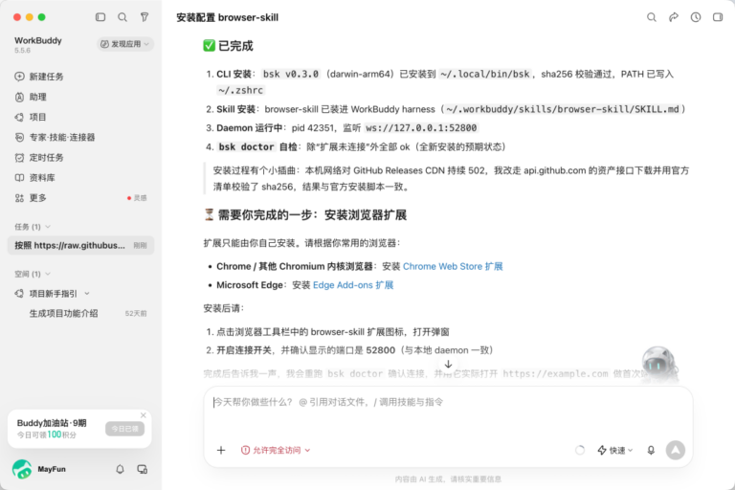Screen dimensions: 735x490
Task: Open notifications bell icon
Action: [x=120, y=469]
